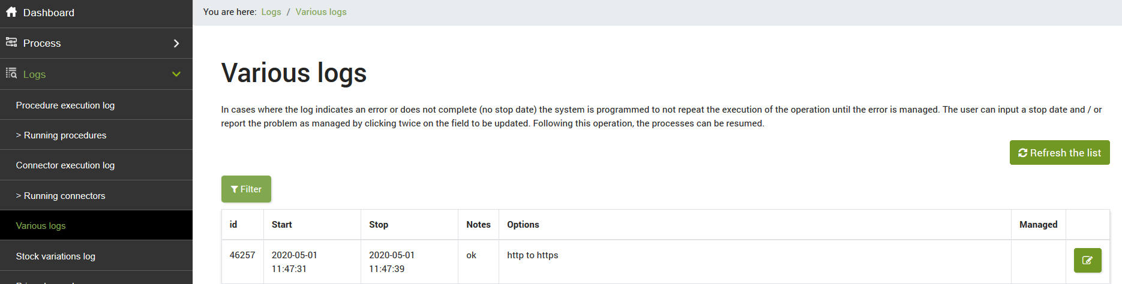The image size is (1122, 284).
Task: Click the Managed cell of log 46257
Action: (1039, 262)
